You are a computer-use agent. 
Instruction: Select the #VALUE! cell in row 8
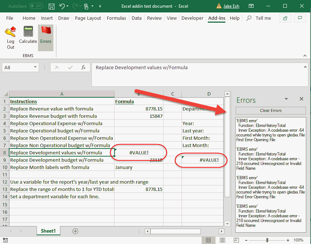139,153
